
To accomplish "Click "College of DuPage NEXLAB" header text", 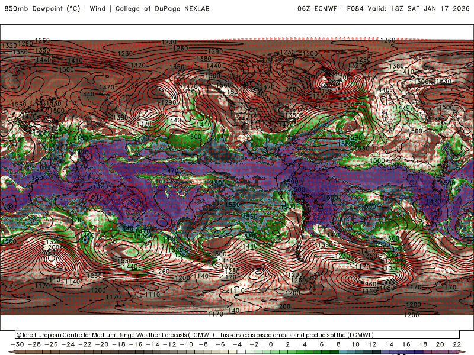I will click(162, 8).
